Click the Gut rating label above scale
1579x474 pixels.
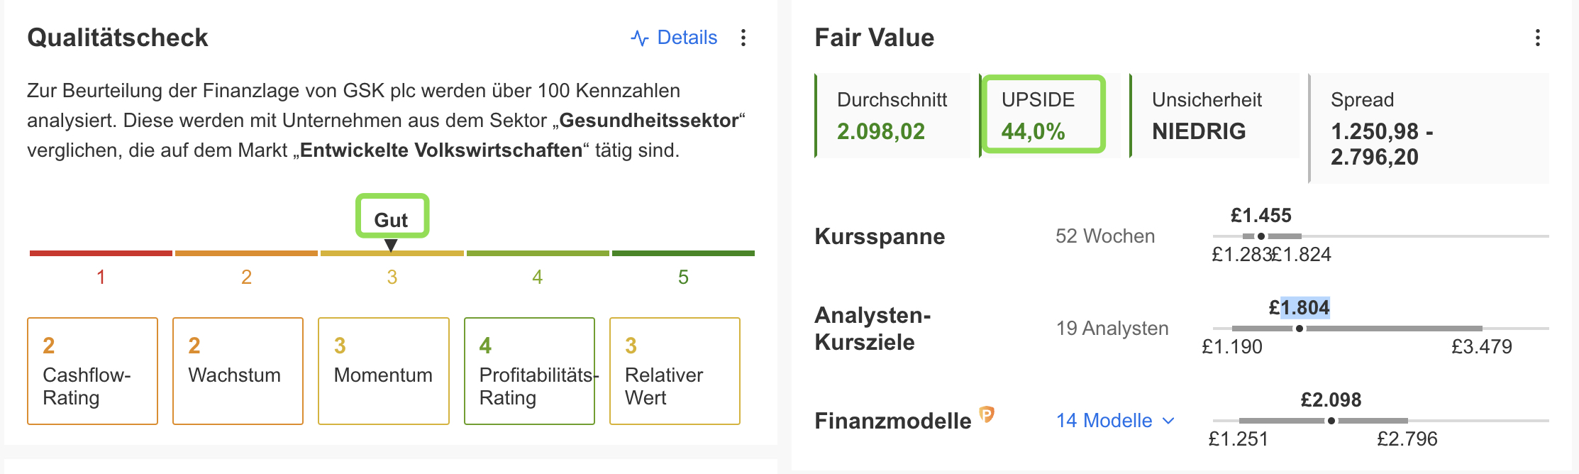(392, 220)
